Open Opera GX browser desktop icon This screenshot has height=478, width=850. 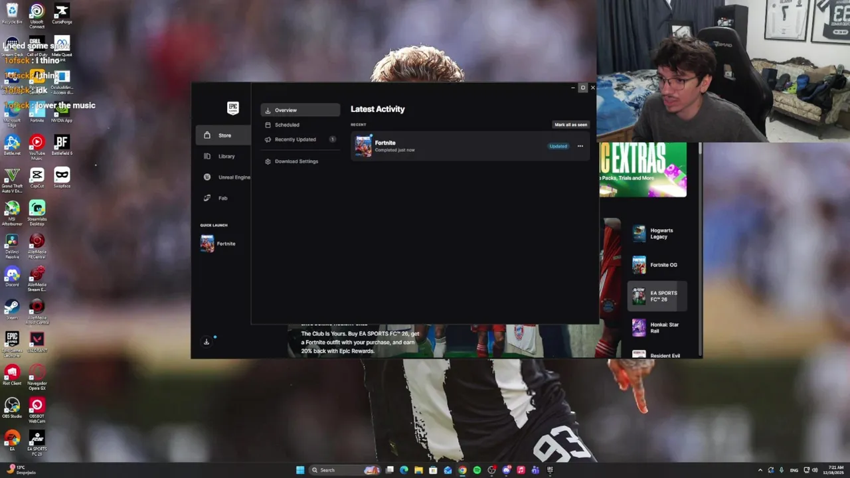(37, 377)
